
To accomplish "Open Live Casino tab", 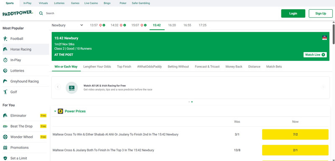I will pyautogui.click(x=91, y=3).
